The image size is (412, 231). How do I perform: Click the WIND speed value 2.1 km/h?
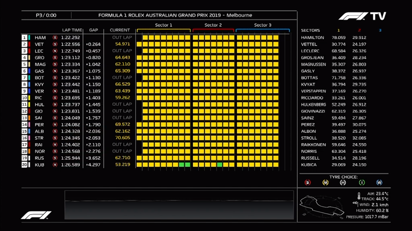click(380, 205)
